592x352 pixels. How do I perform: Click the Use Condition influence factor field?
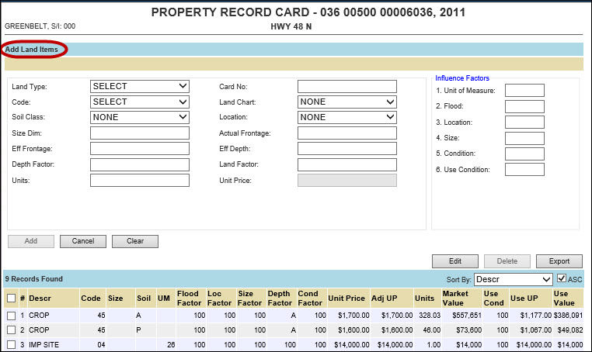point(524,169)
